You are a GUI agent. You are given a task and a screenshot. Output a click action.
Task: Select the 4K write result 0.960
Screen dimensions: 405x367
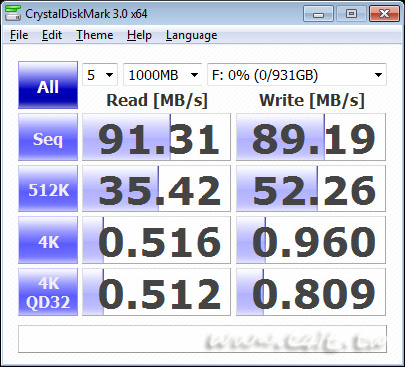tap(311, 240)
